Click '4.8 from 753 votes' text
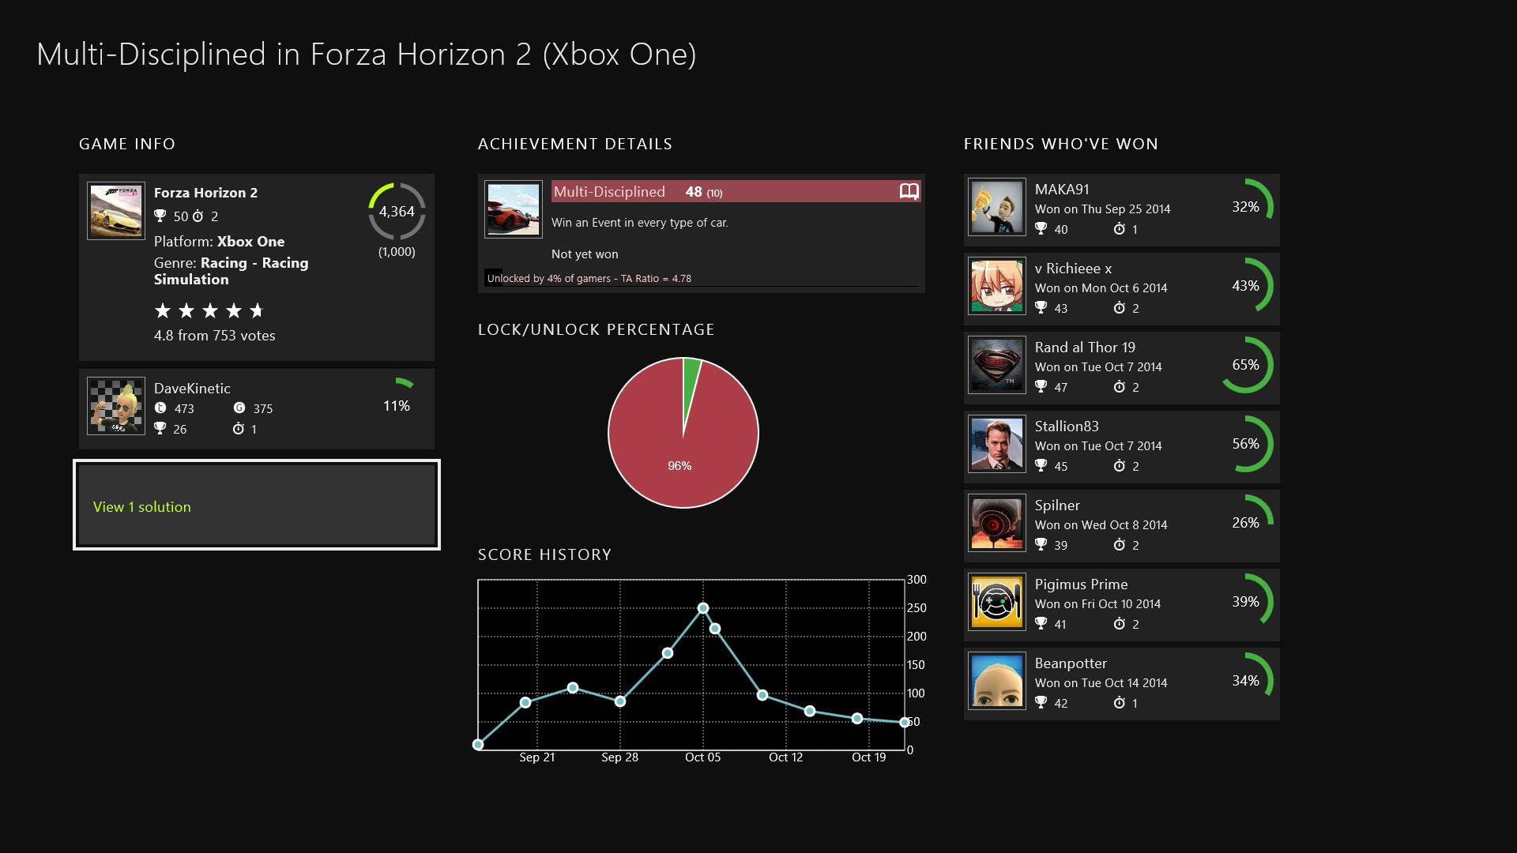This screenshot has width=1517, height=853. [215, 336]
